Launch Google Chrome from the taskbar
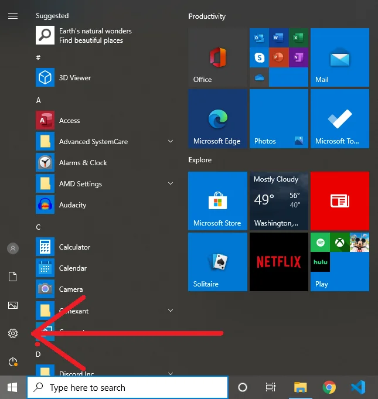Screen dimensions: 378x399 (329, 387)
